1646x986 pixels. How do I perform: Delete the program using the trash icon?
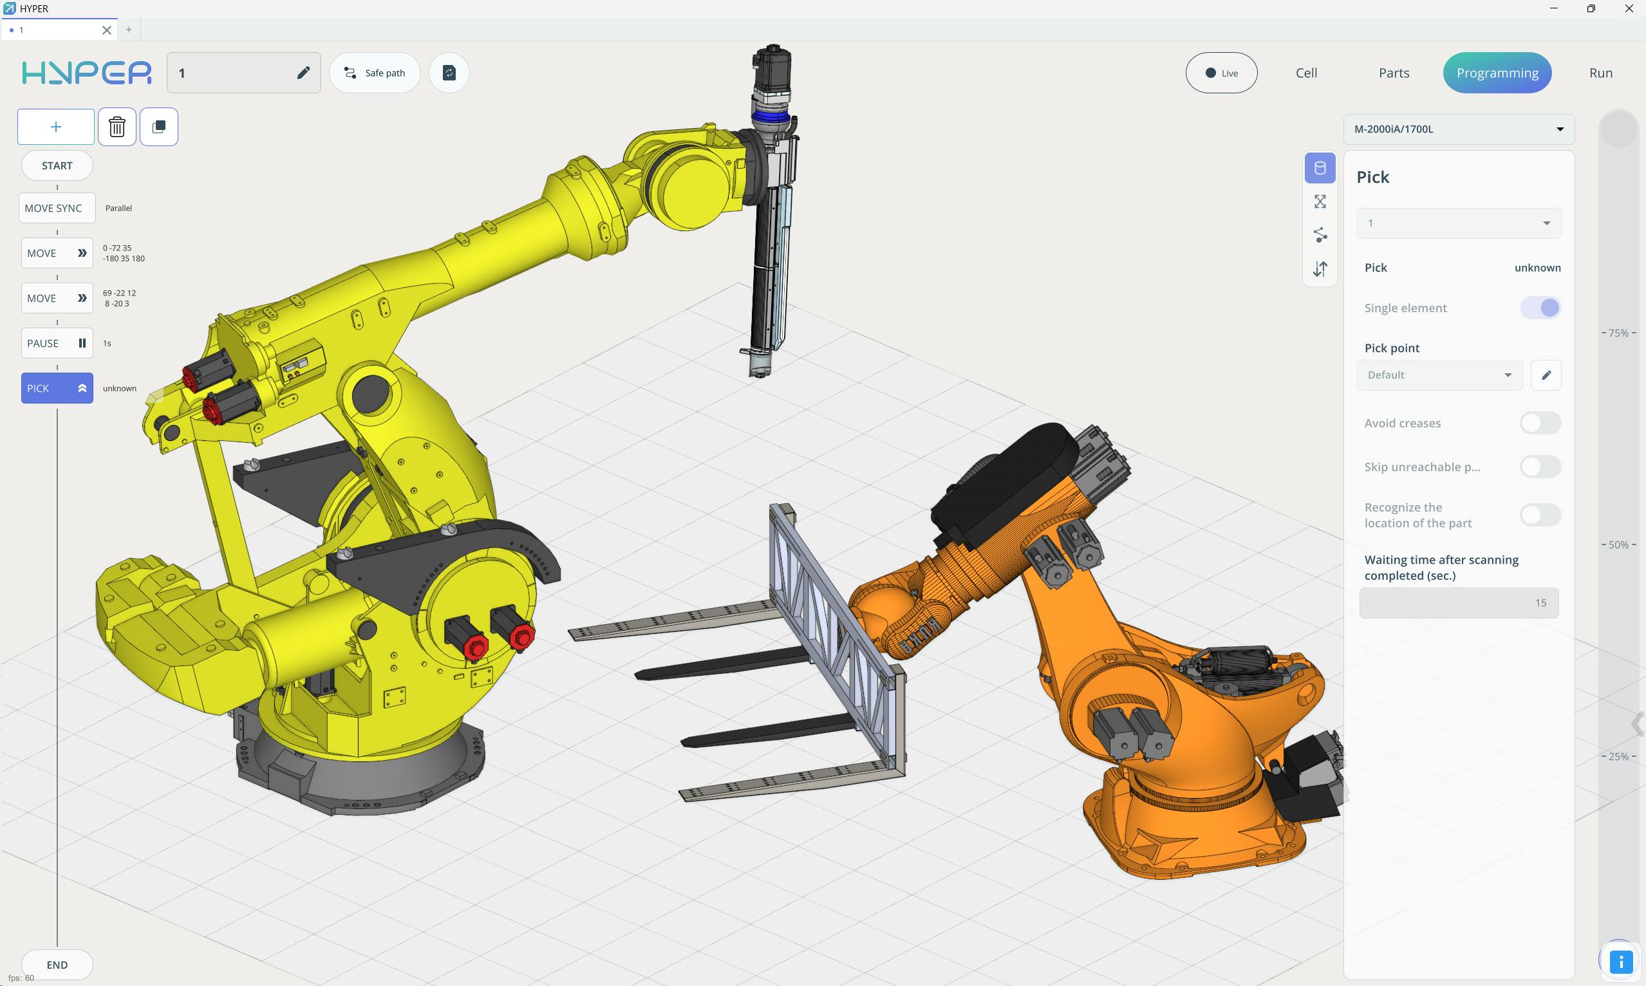[117, 126]
